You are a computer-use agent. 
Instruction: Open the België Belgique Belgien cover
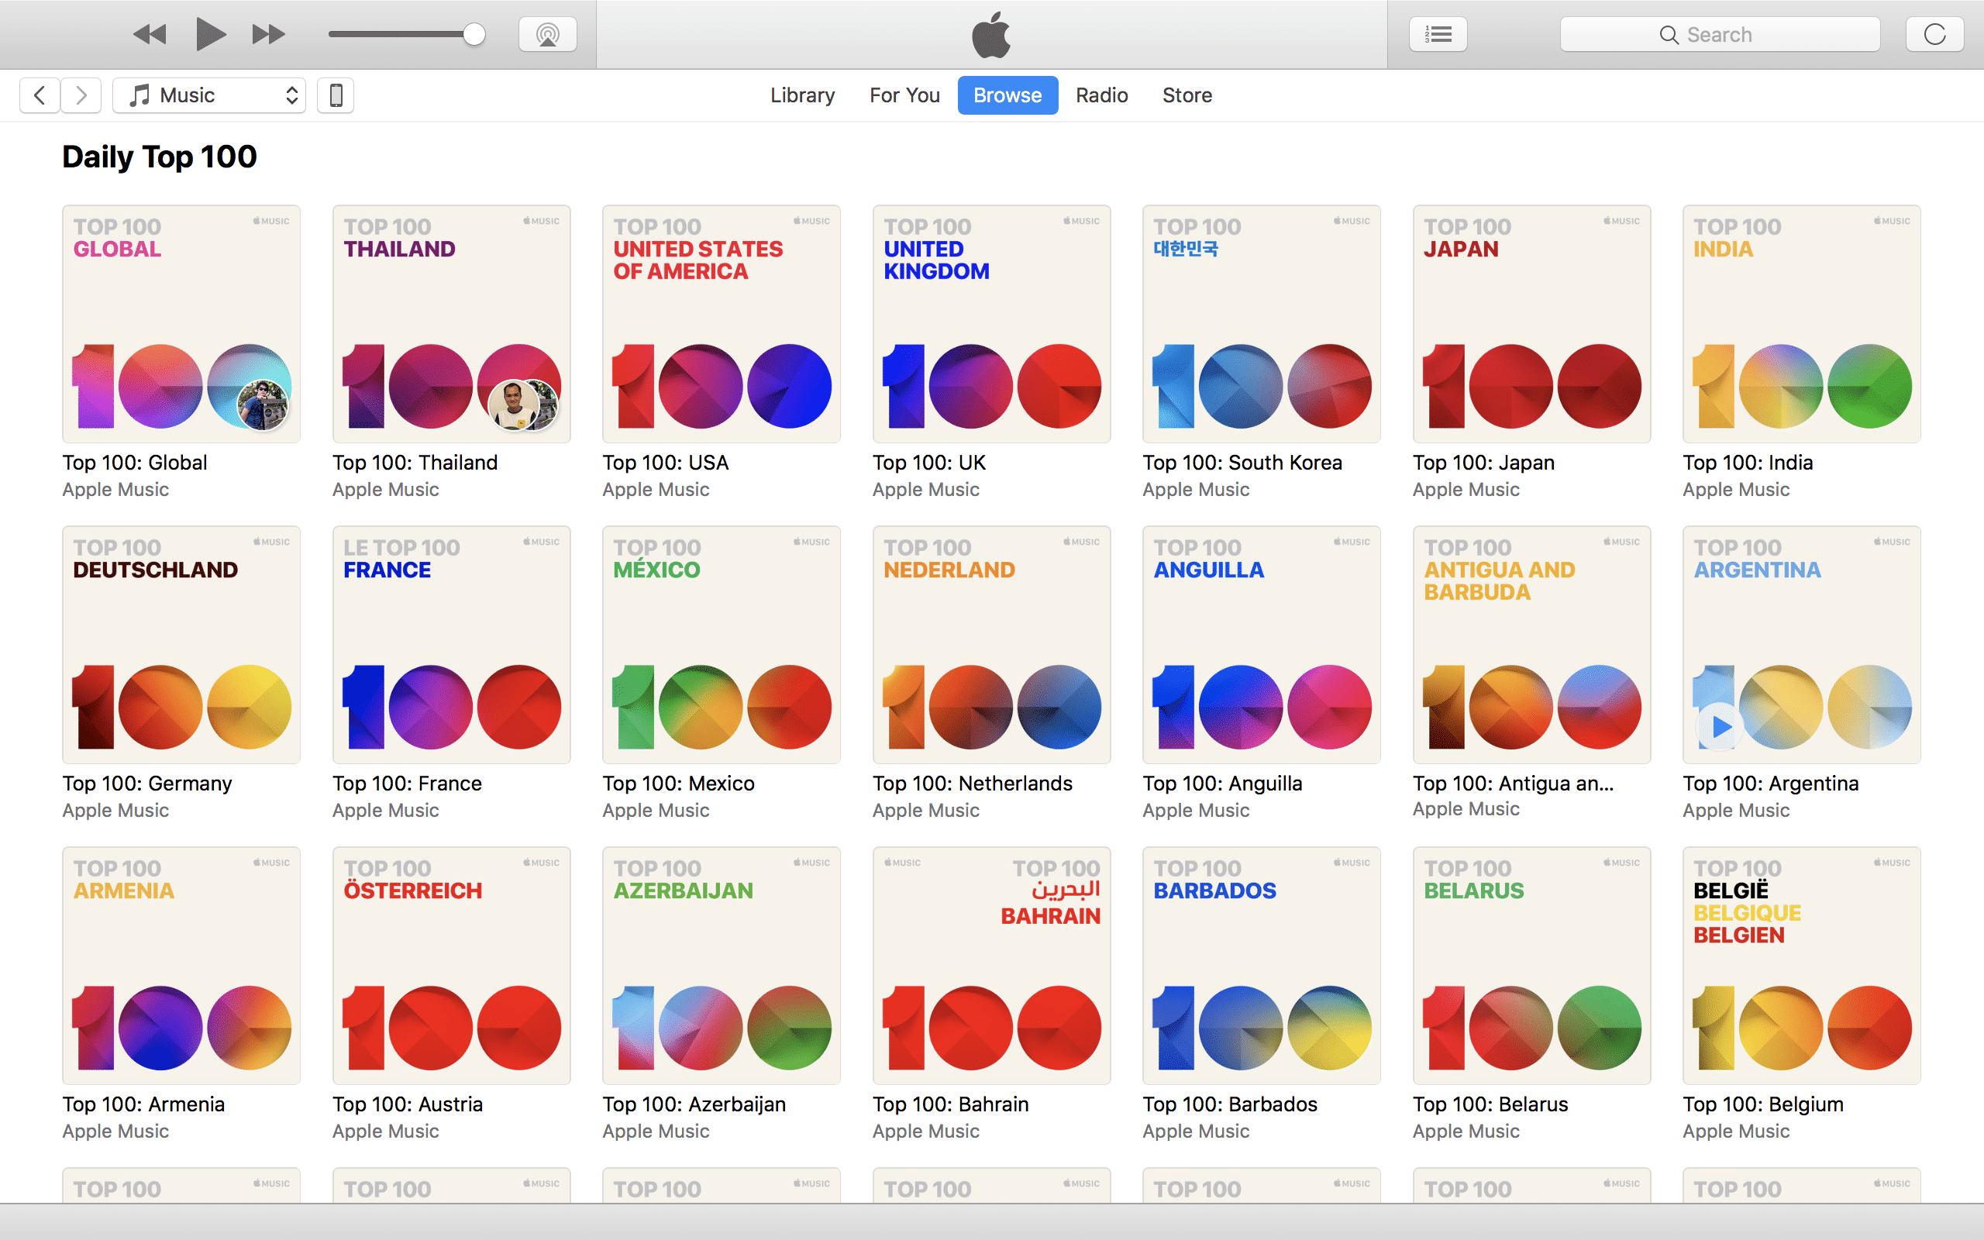[x=1802, y=966]
